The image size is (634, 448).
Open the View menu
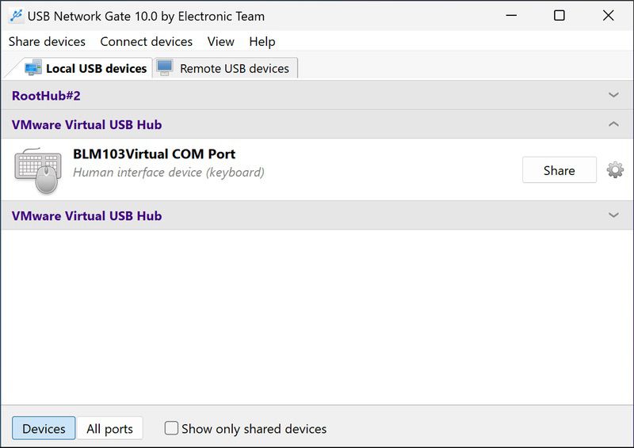pyautogui.click(x=221, y=42)
